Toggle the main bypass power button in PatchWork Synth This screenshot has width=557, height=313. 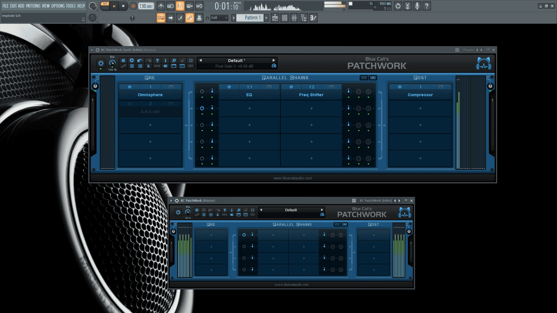point(101,63)
